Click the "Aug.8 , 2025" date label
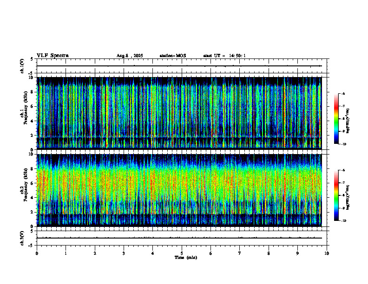Image resolution: width=368 pixels, height=284 pixels. coord(130,56)
